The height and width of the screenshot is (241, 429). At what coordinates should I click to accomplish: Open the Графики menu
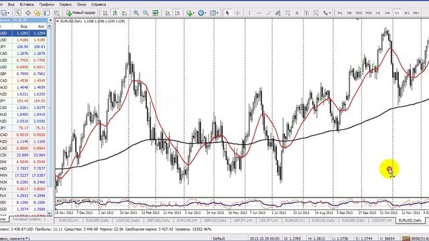tap(46, 5)
